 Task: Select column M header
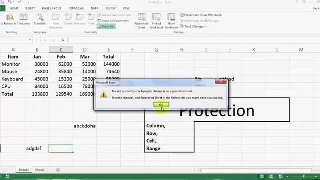click(301, 50)
